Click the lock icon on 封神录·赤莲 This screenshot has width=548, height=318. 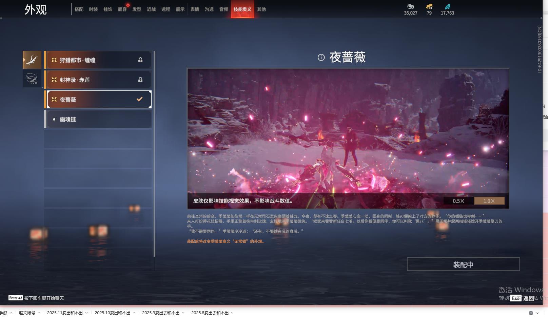140,80
